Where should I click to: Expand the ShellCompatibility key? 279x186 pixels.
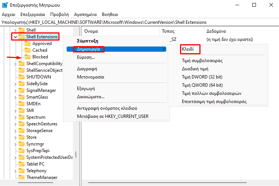click(x=16, y=64)
